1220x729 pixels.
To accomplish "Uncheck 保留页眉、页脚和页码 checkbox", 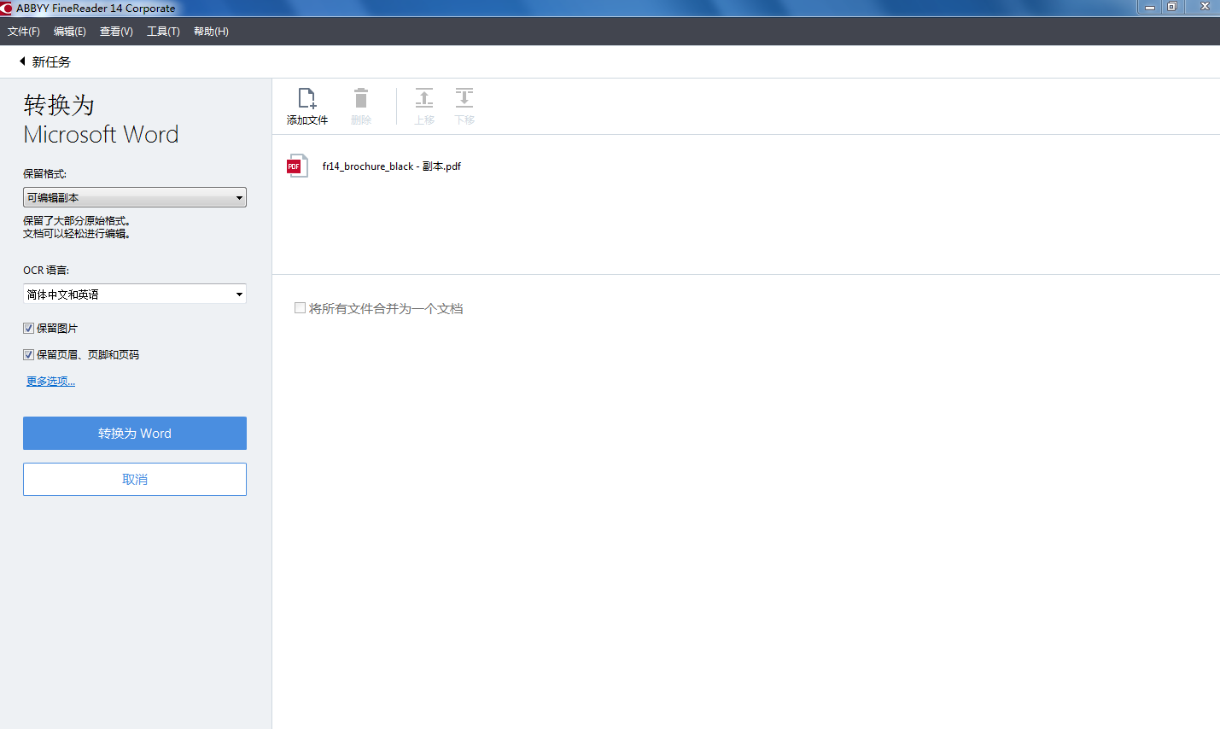I will point(29,355).
